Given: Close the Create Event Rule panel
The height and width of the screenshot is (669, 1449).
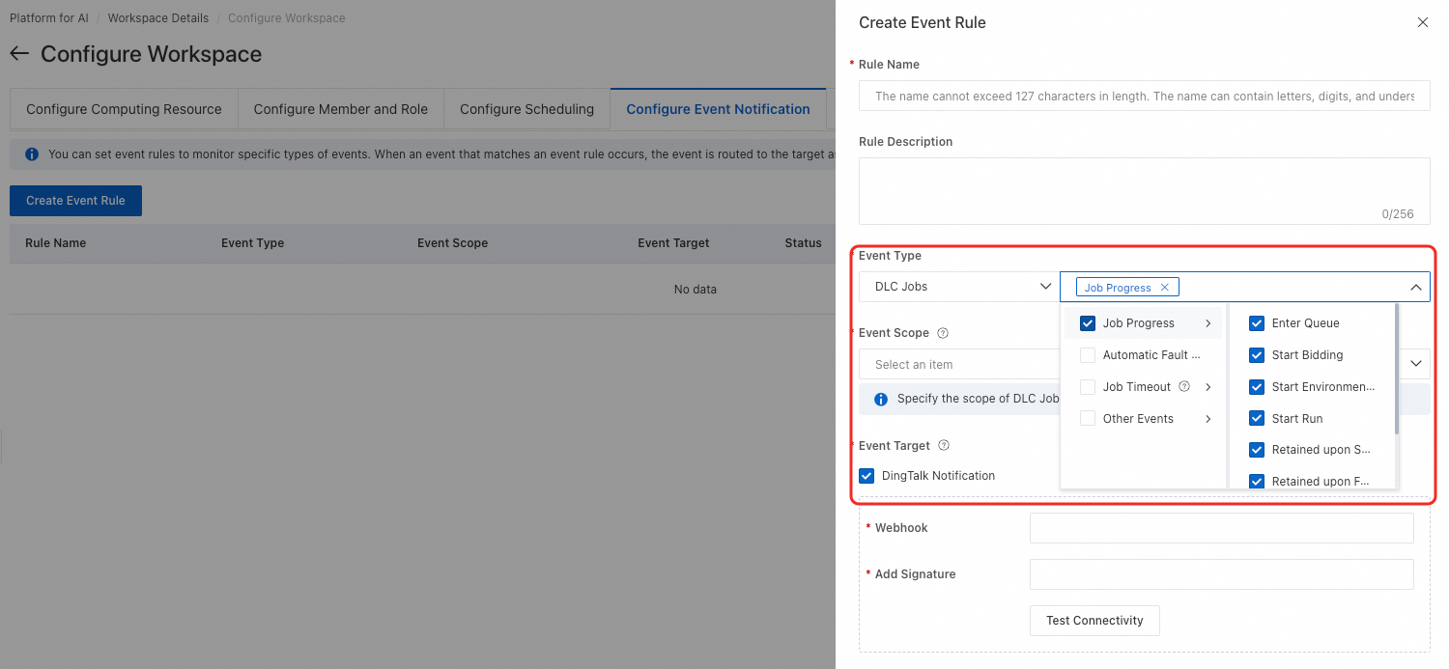Looking at the screenshot, I should 1422,22.
